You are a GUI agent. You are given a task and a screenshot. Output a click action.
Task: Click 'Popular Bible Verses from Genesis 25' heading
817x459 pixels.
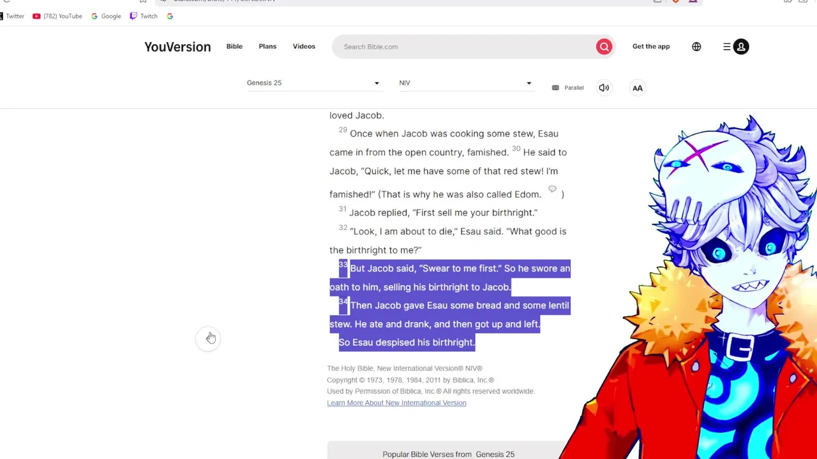(448, 454)
